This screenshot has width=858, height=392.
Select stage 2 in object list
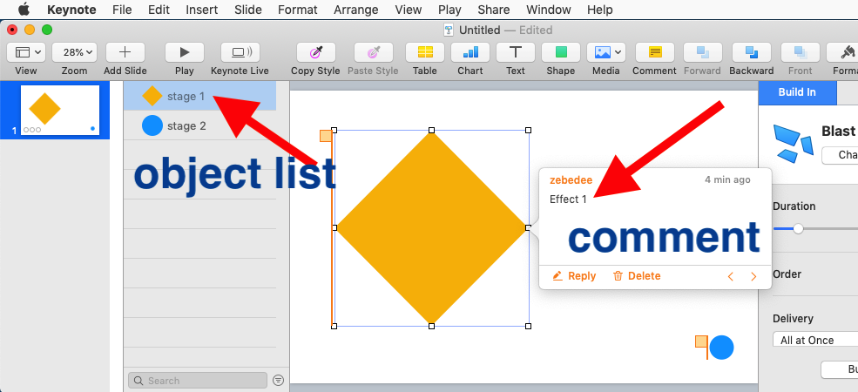(199, 126)
